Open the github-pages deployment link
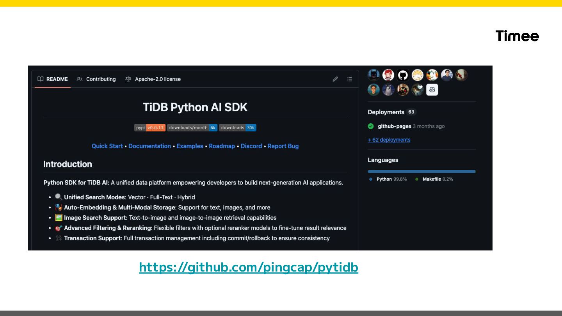The image size is (562, 316). [x=395, y=126]
